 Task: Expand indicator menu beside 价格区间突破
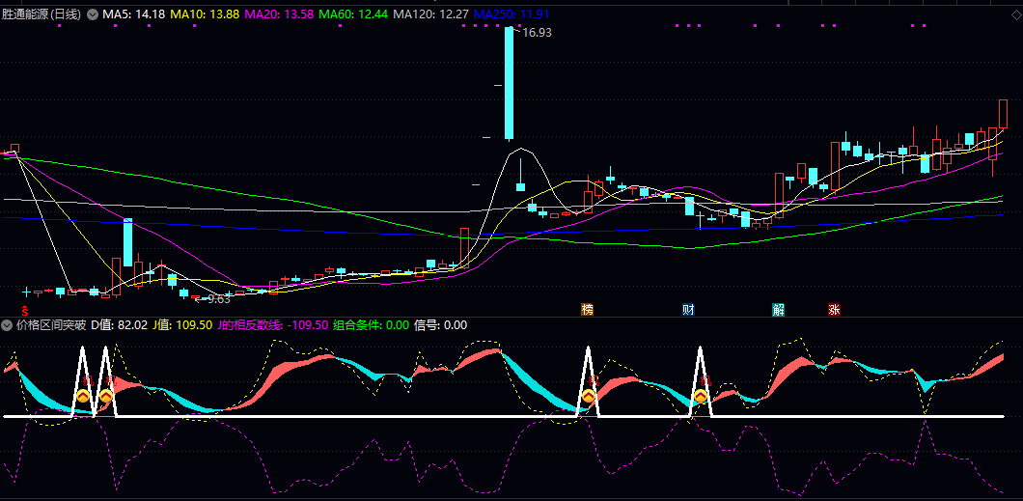(x=8, y=325)
